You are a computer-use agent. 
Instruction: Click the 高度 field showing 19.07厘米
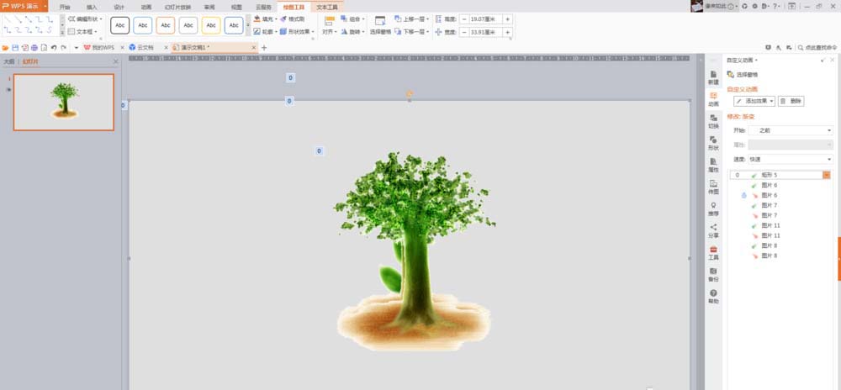point(485,18)
